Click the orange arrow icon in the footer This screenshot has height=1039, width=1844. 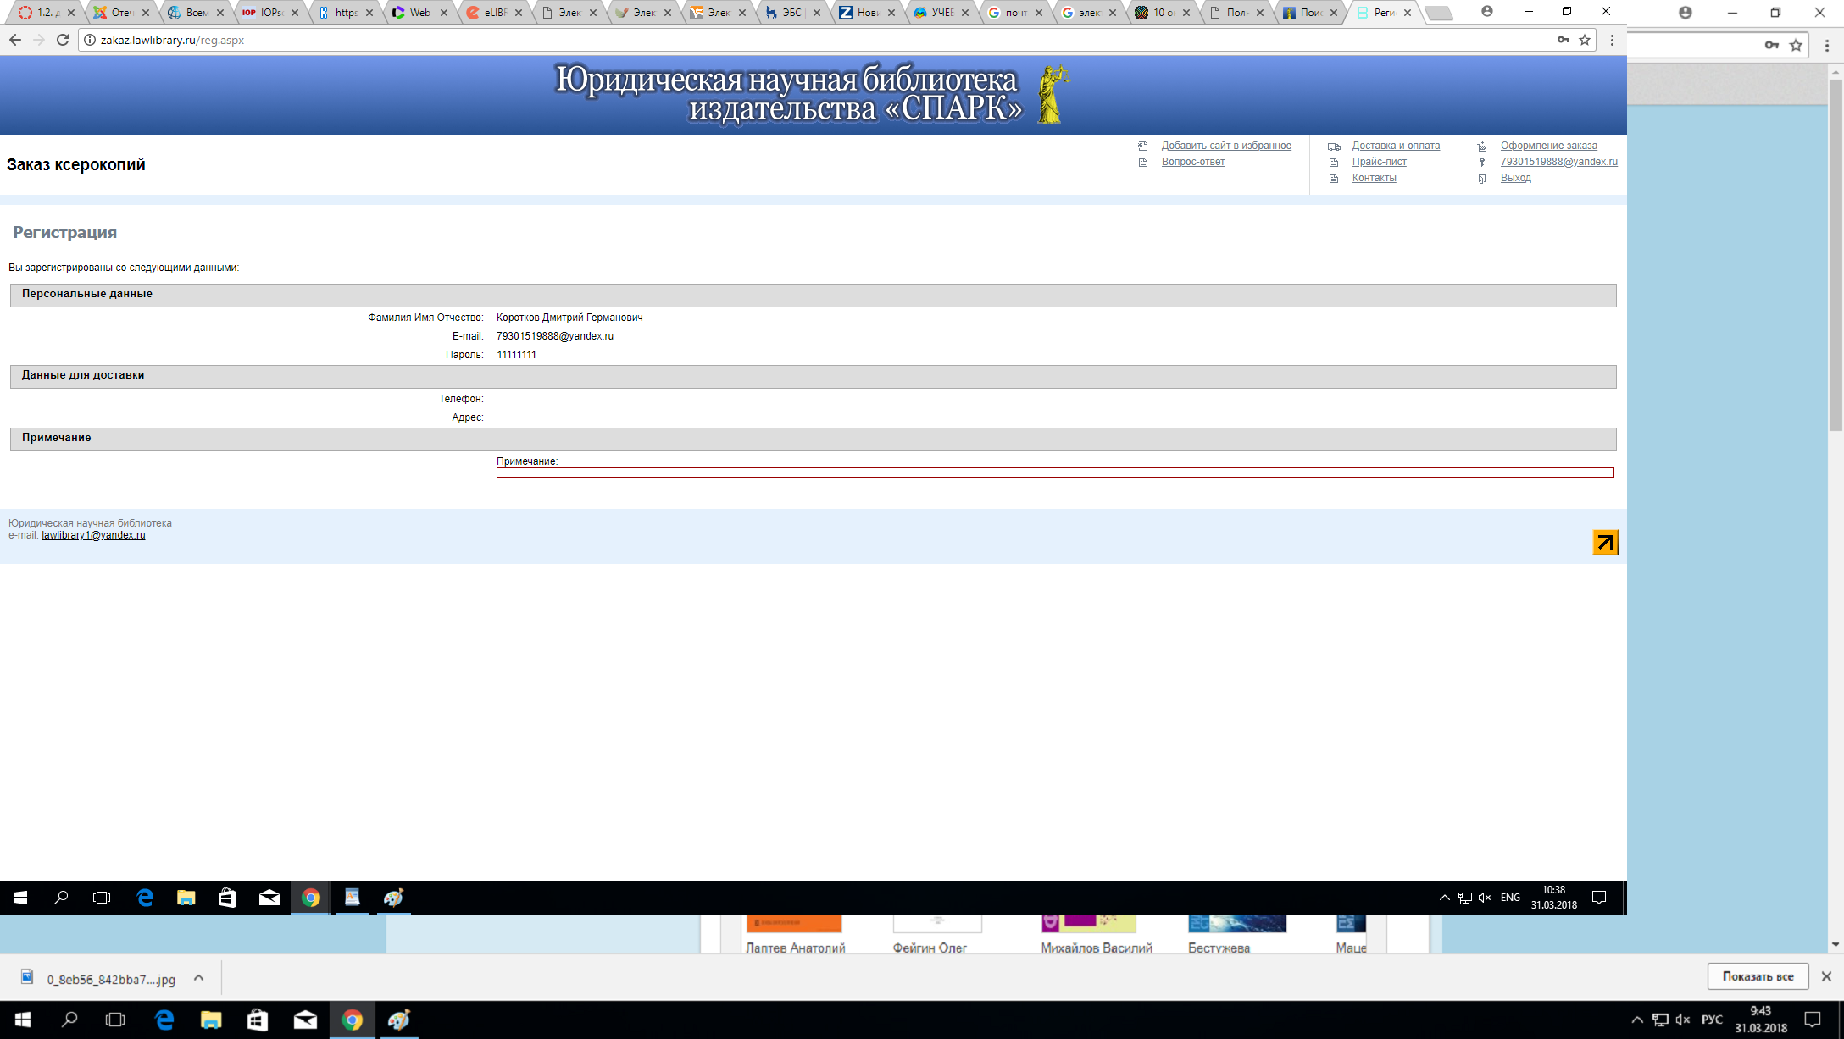click(1605, 543)
